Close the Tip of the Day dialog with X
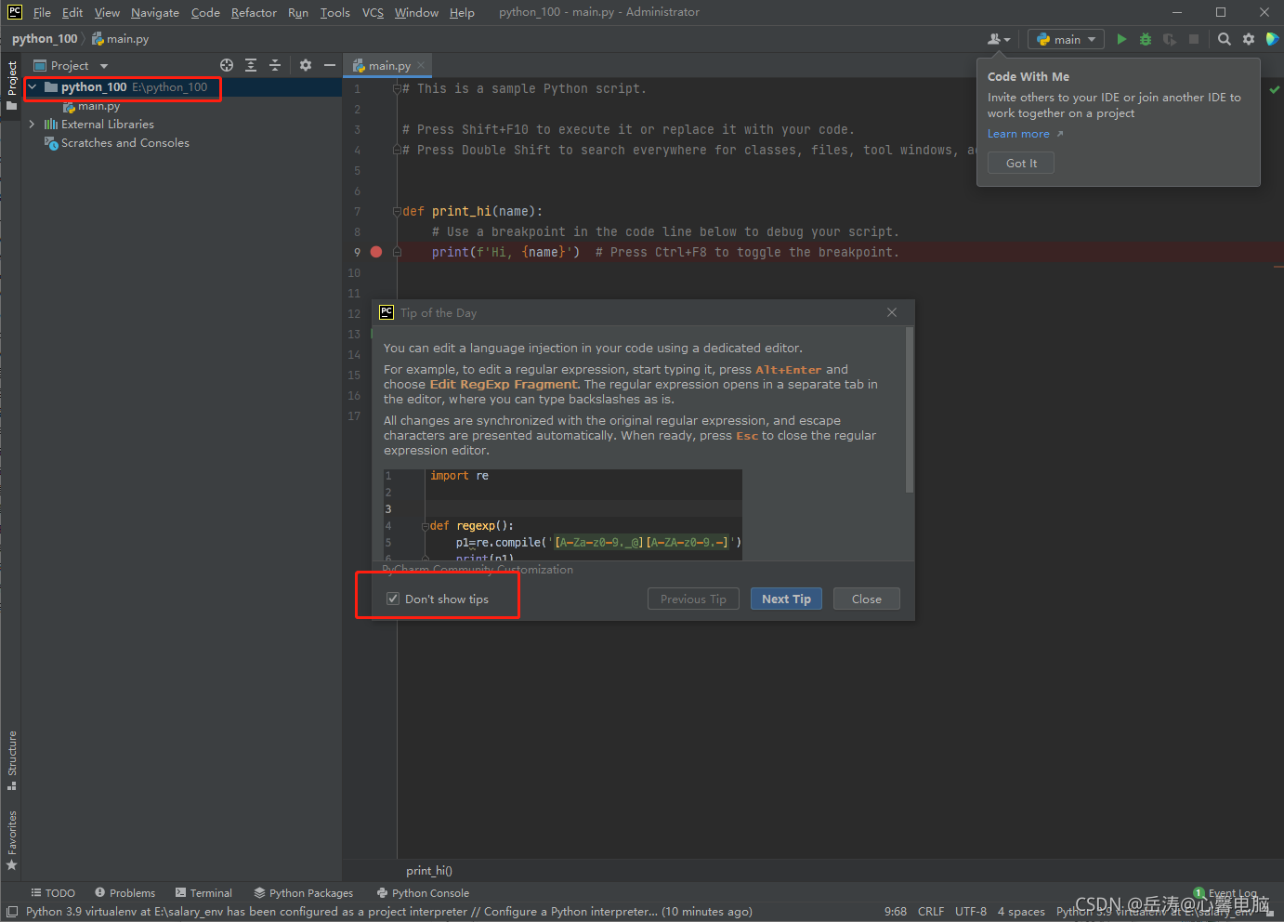The width and height of the screenshot is (1284, 922). click(x=892, y=312)
